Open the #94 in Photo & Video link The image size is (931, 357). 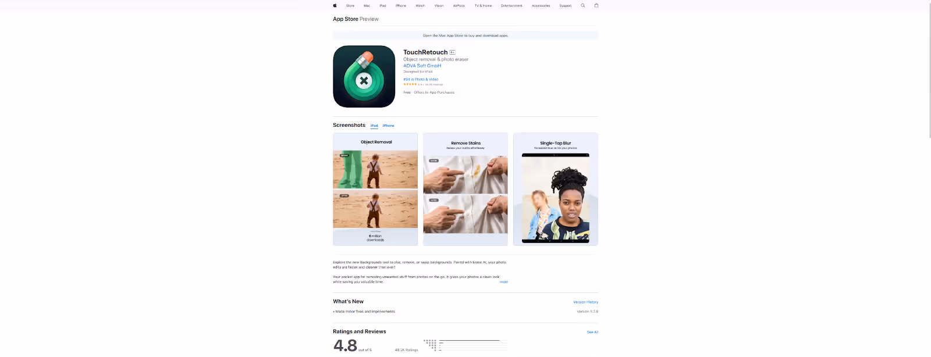[x=421, y=79]
